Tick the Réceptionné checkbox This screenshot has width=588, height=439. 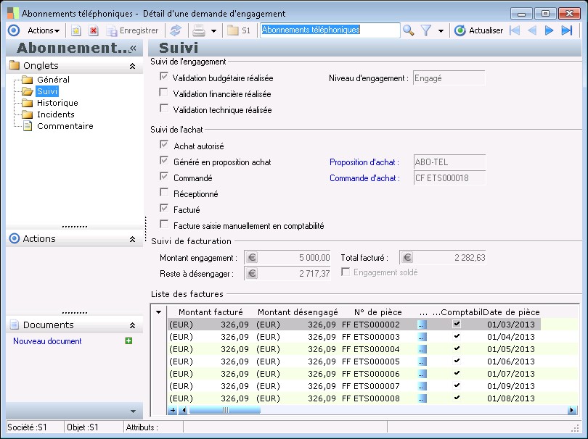[x=164, y=193]
